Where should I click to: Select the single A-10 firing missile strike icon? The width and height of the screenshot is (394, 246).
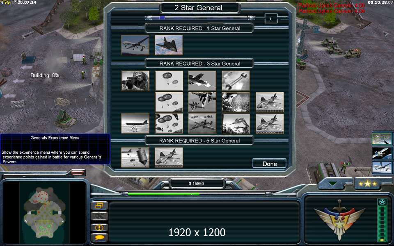(x=202, y=81)
